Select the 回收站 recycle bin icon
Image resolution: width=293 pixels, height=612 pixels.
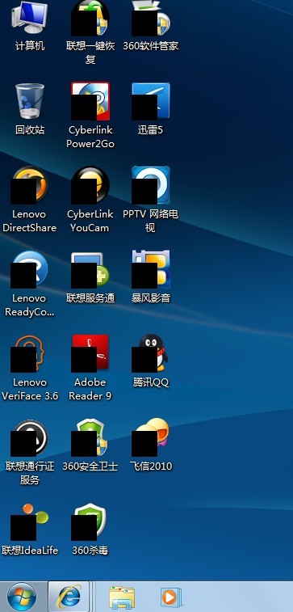click(x=30, y=101)
